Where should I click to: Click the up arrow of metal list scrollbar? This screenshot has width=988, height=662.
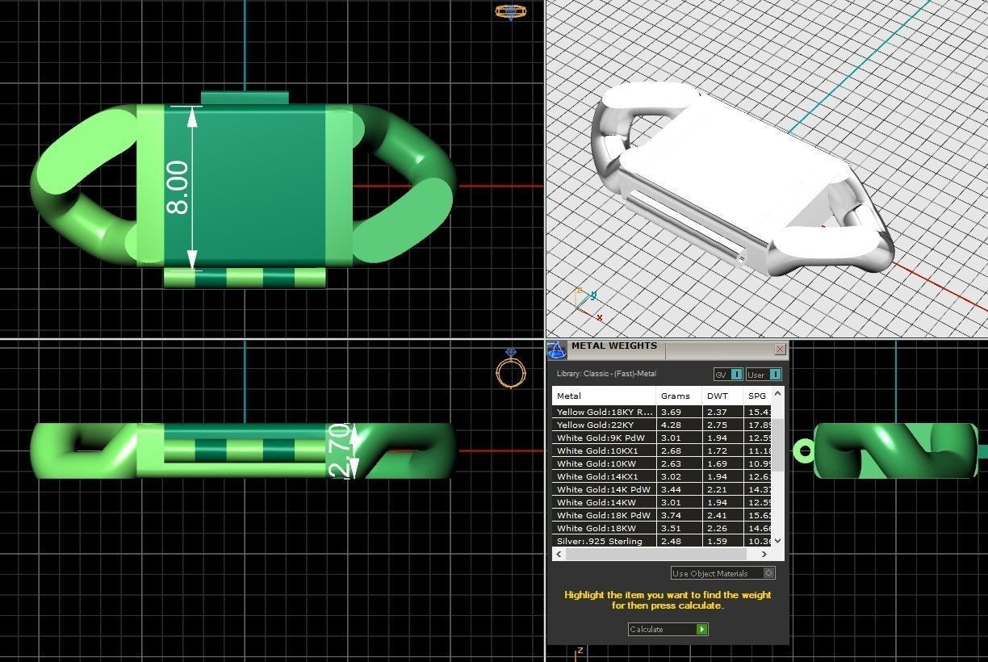coord(778,393)
